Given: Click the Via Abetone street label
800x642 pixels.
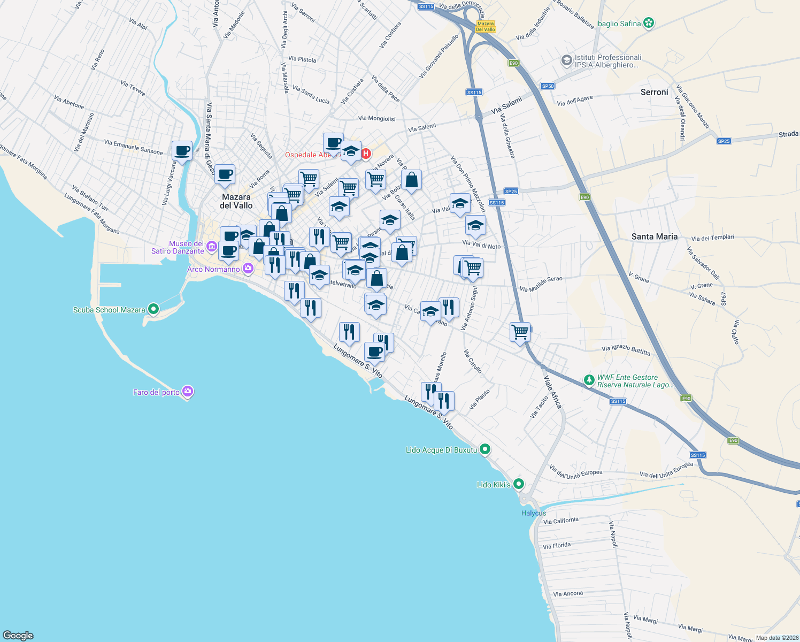Looking at the screenshot, I should [69, 102].
